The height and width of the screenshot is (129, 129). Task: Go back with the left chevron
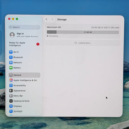tap(47, 19)
